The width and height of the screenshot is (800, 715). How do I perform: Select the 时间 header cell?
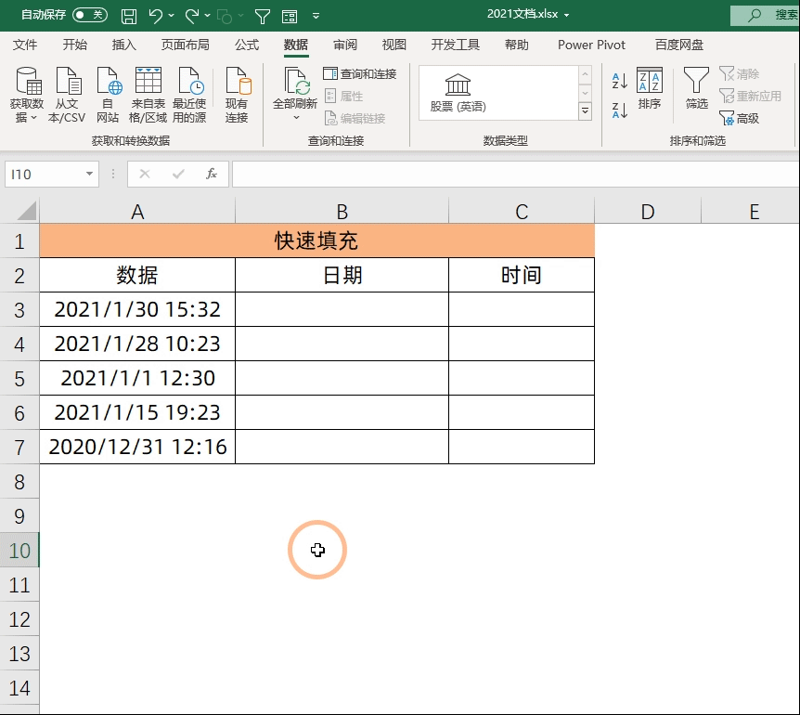coord(522,275)
